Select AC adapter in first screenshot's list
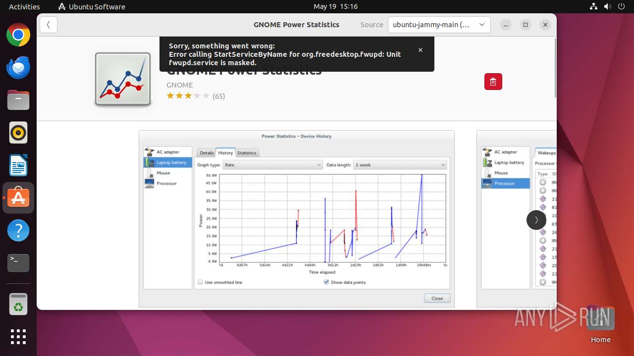The image size is (634, 356). click(168, 152)
